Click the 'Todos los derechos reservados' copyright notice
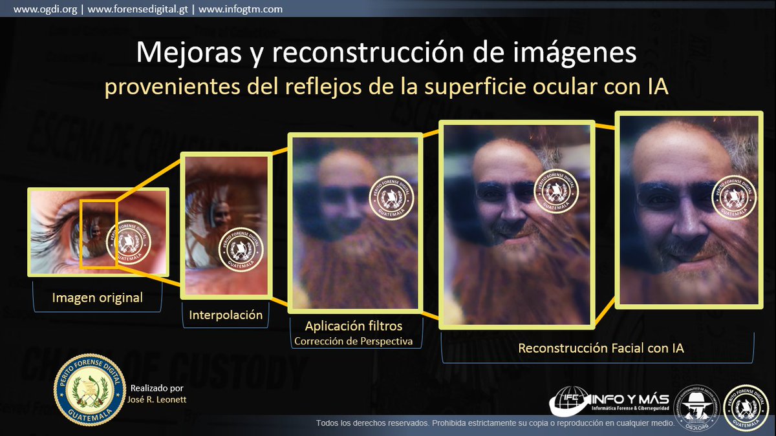 point(495,424)
